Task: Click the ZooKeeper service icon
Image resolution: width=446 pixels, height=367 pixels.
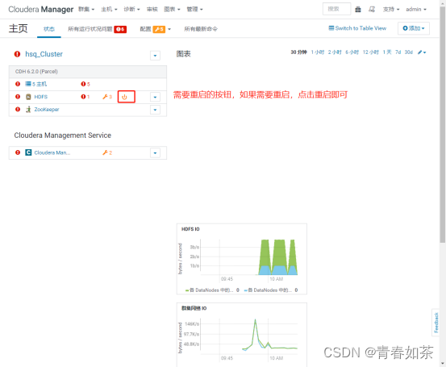Action: (x=28, y=109)
